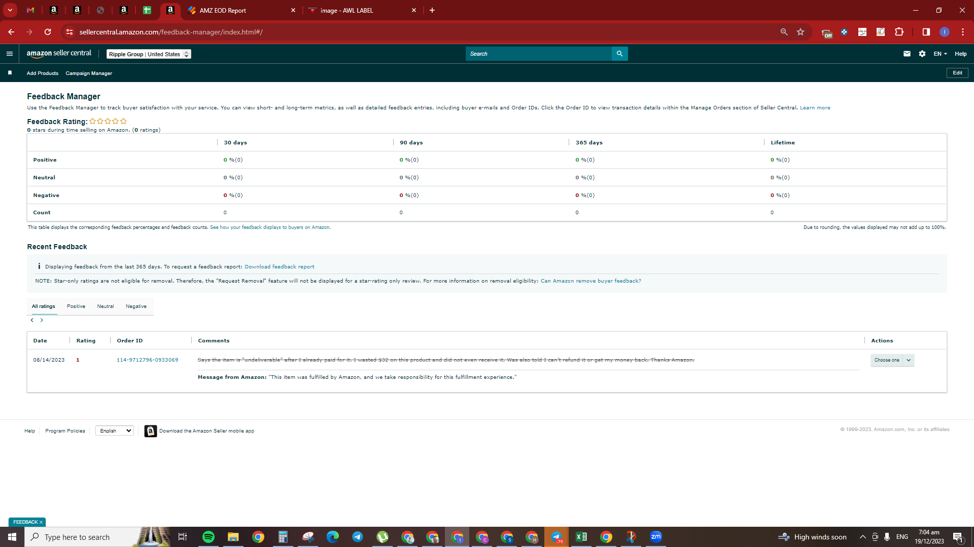Close the image - AWL LABEL tab
This screenshot has width=974, height=547.
(414, 10)
